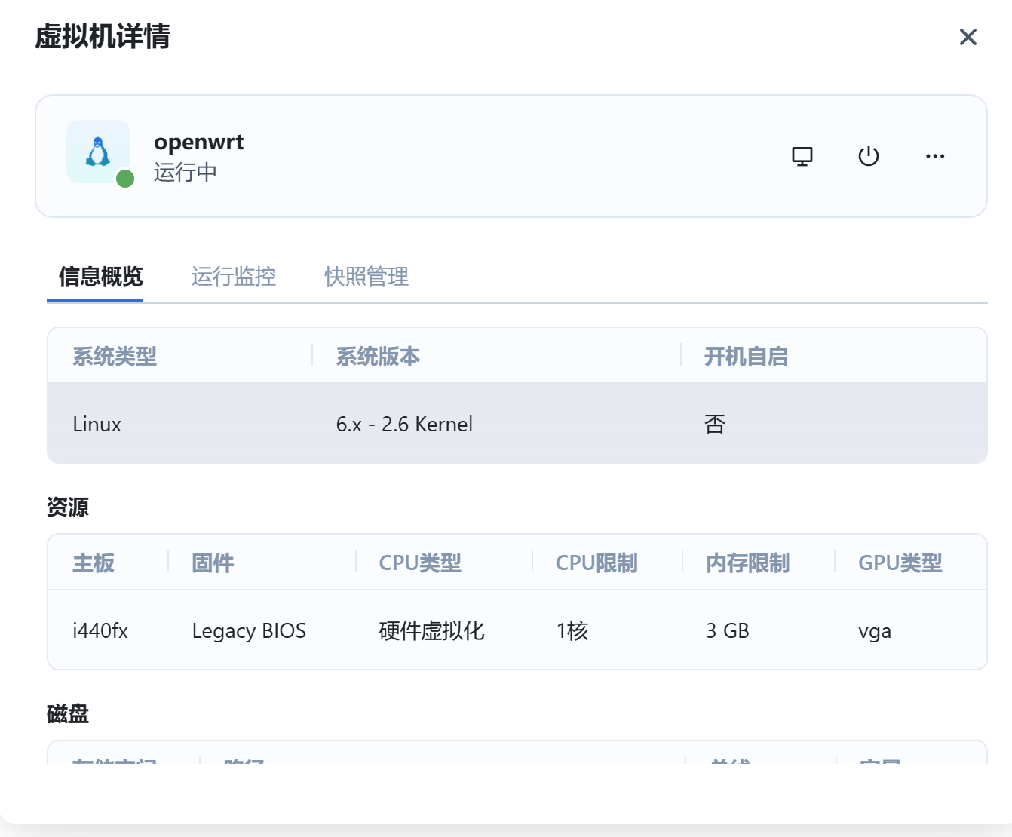Select the Legacy BIOS firmware value
This screenshot has height=837, width=1012.
click(x=249, y=630)
